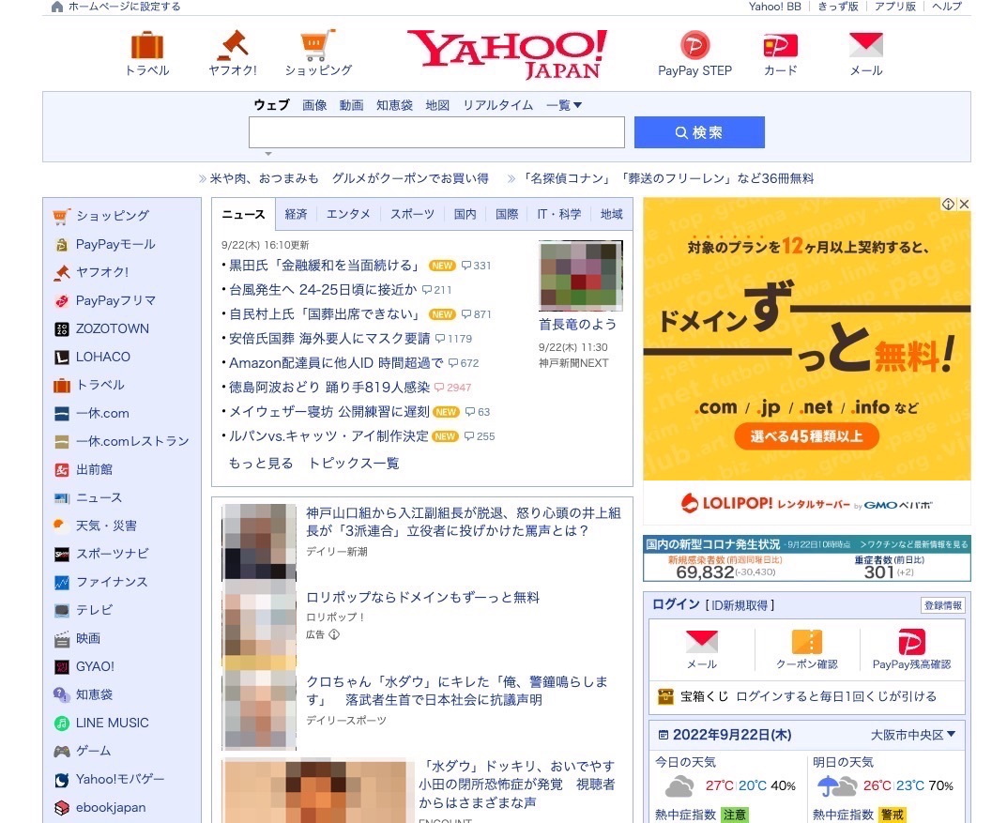Expand the small arrow below the search box
The width and height of the screenshot is (1007, 823).
click(x=268, y=154)
